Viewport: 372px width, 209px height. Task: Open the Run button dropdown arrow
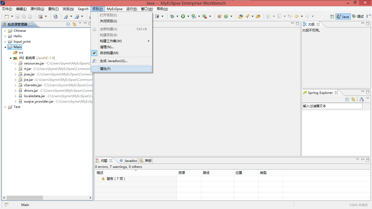click(x=188, y=16)
